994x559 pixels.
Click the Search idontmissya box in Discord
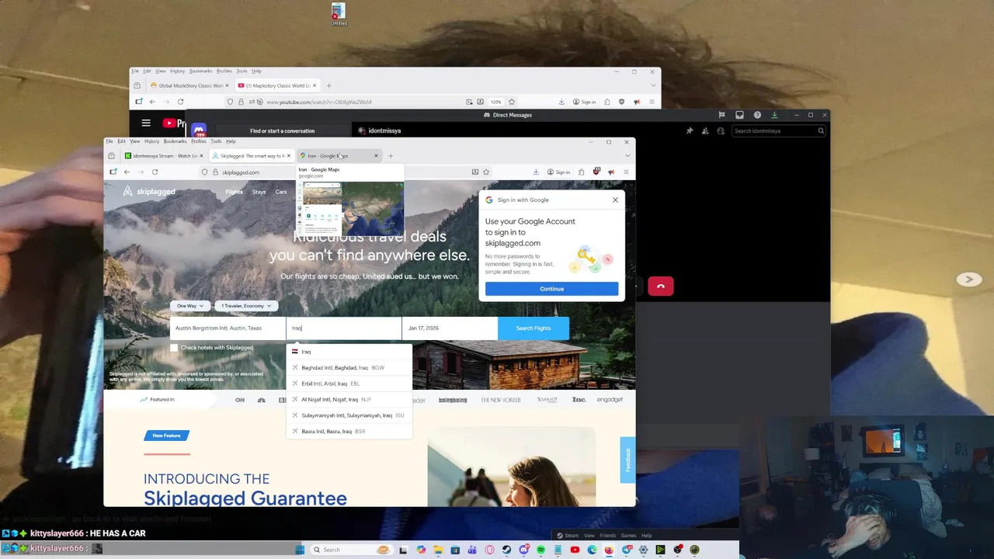(x=779, y=131)
